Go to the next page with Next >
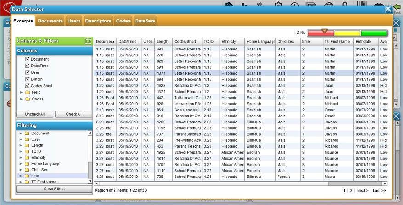This screenshot has height=205, width=403. click(x=362, y=190)
